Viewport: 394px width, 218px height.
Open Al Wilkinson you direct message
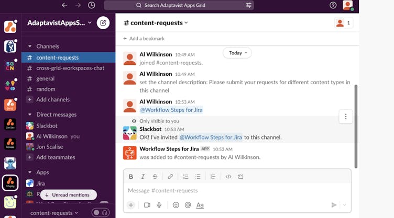68,136
